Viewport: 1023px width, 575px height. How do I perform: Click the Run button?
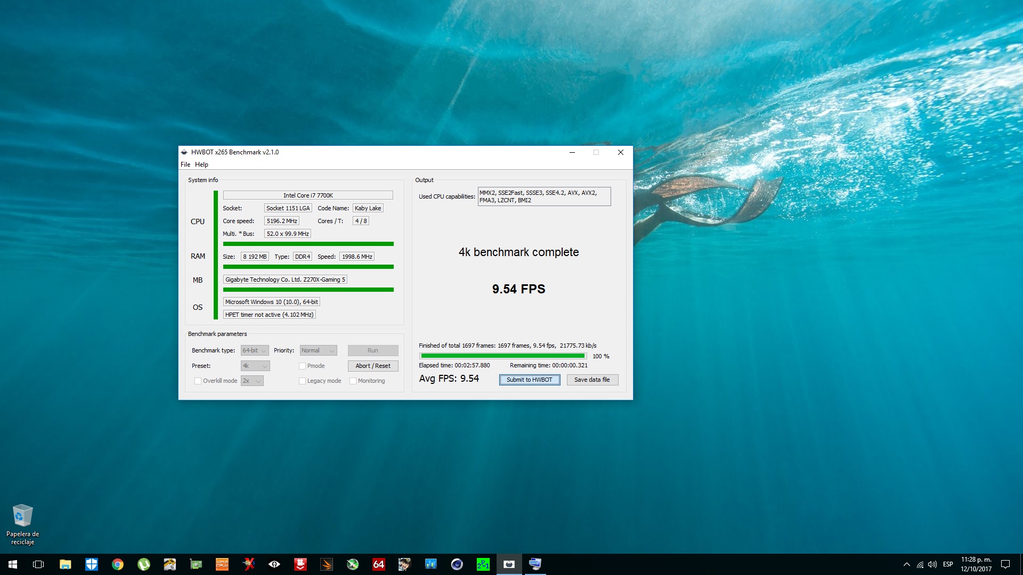click(x=373, y=351)
